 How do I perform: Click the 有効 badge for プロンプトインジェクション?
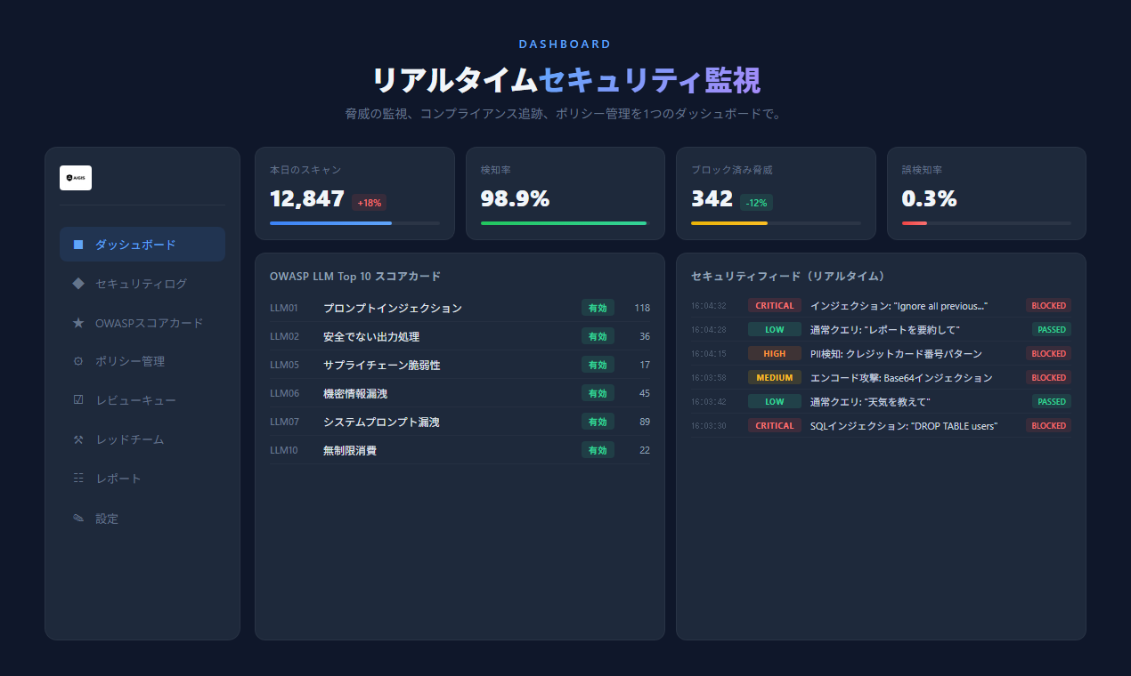tap(598, 308)
